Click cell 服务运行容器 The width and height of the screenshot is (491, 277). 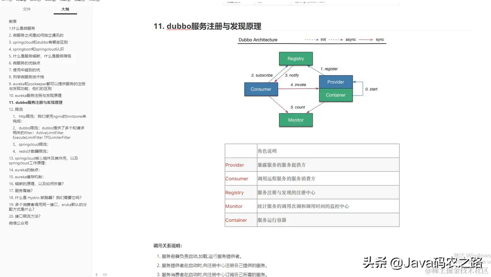point(328,220)
